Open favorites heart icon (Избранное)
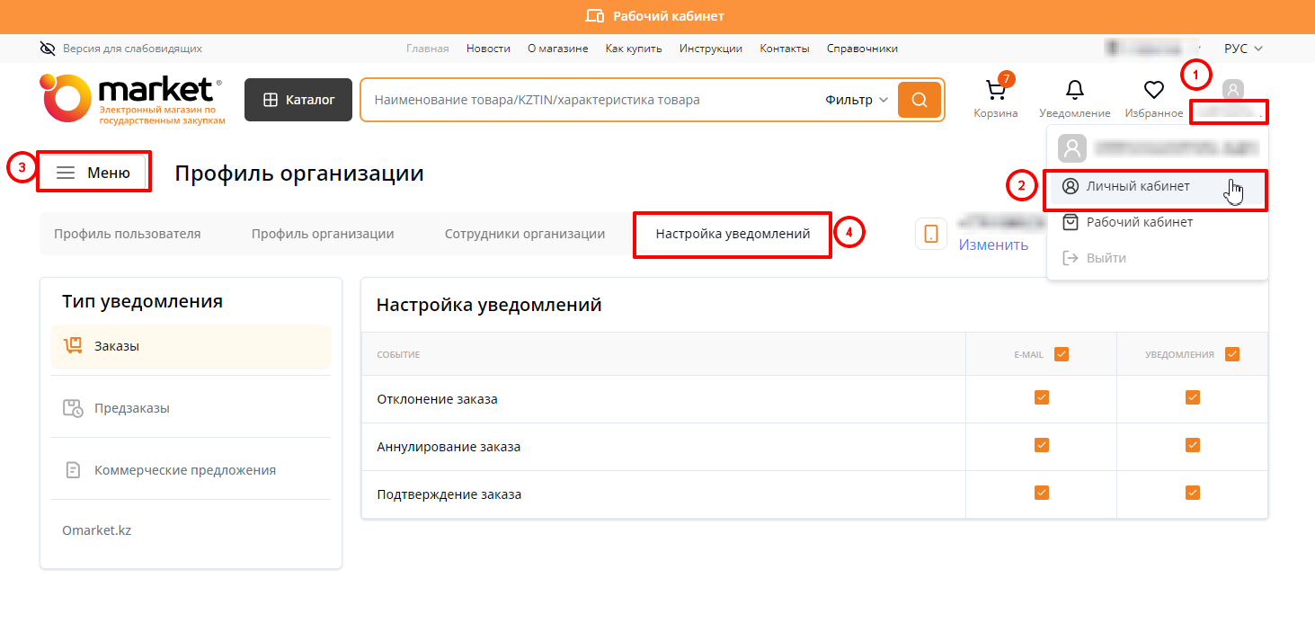Screen dimensions: 1315x632 pos(1153,90)
